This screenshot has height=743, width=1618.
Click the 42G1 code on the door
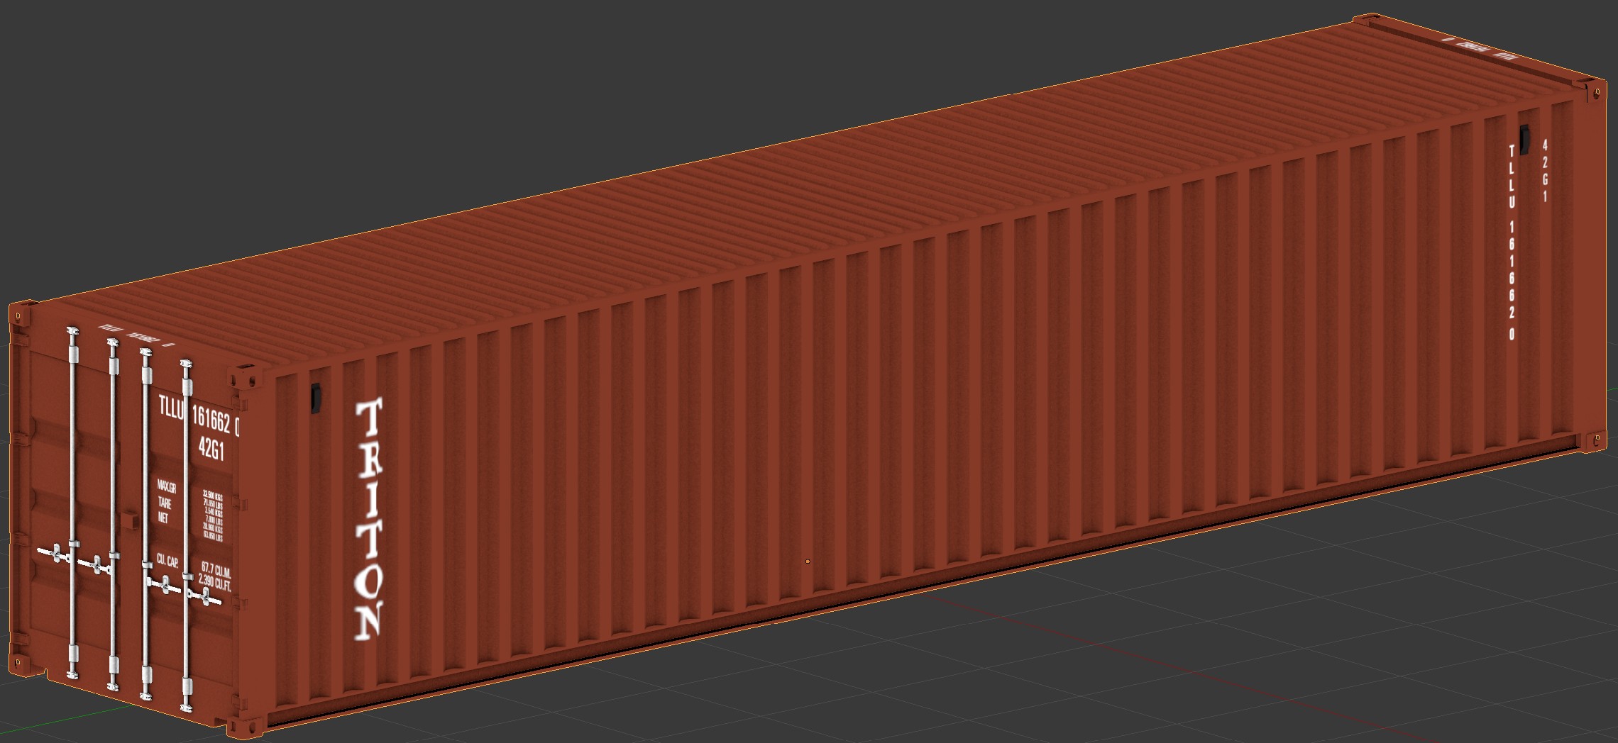211,449
